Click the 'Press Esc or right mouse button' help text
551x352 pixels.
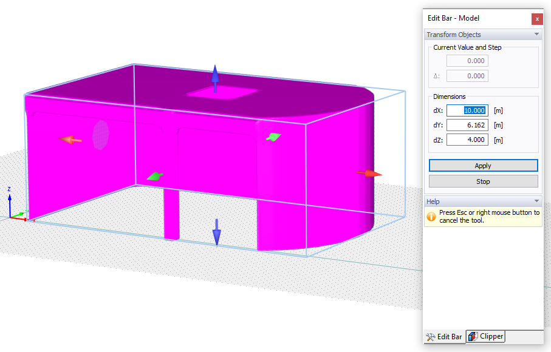coord(489,216)
